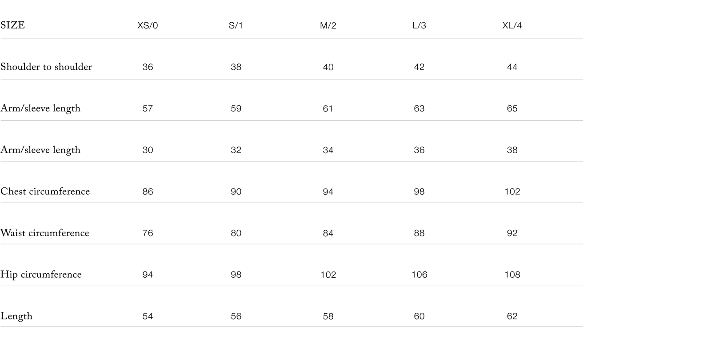The image size is (711, 347).
Task: Select the S/1 size column header
Action: click(236, 26)
